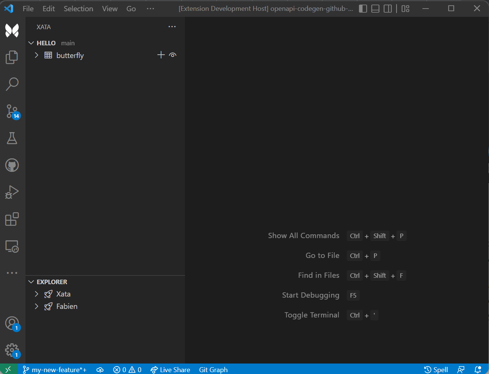Add a column to butterfly table

[x=161, y=55]
